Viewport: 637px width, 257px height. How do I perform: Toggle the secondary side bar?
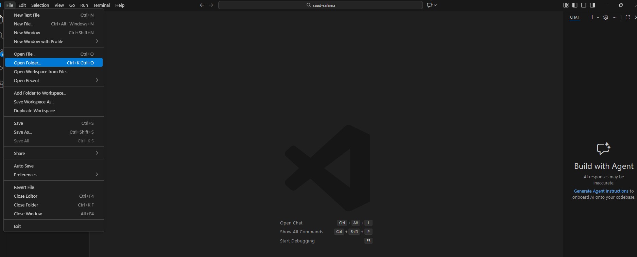592,5
